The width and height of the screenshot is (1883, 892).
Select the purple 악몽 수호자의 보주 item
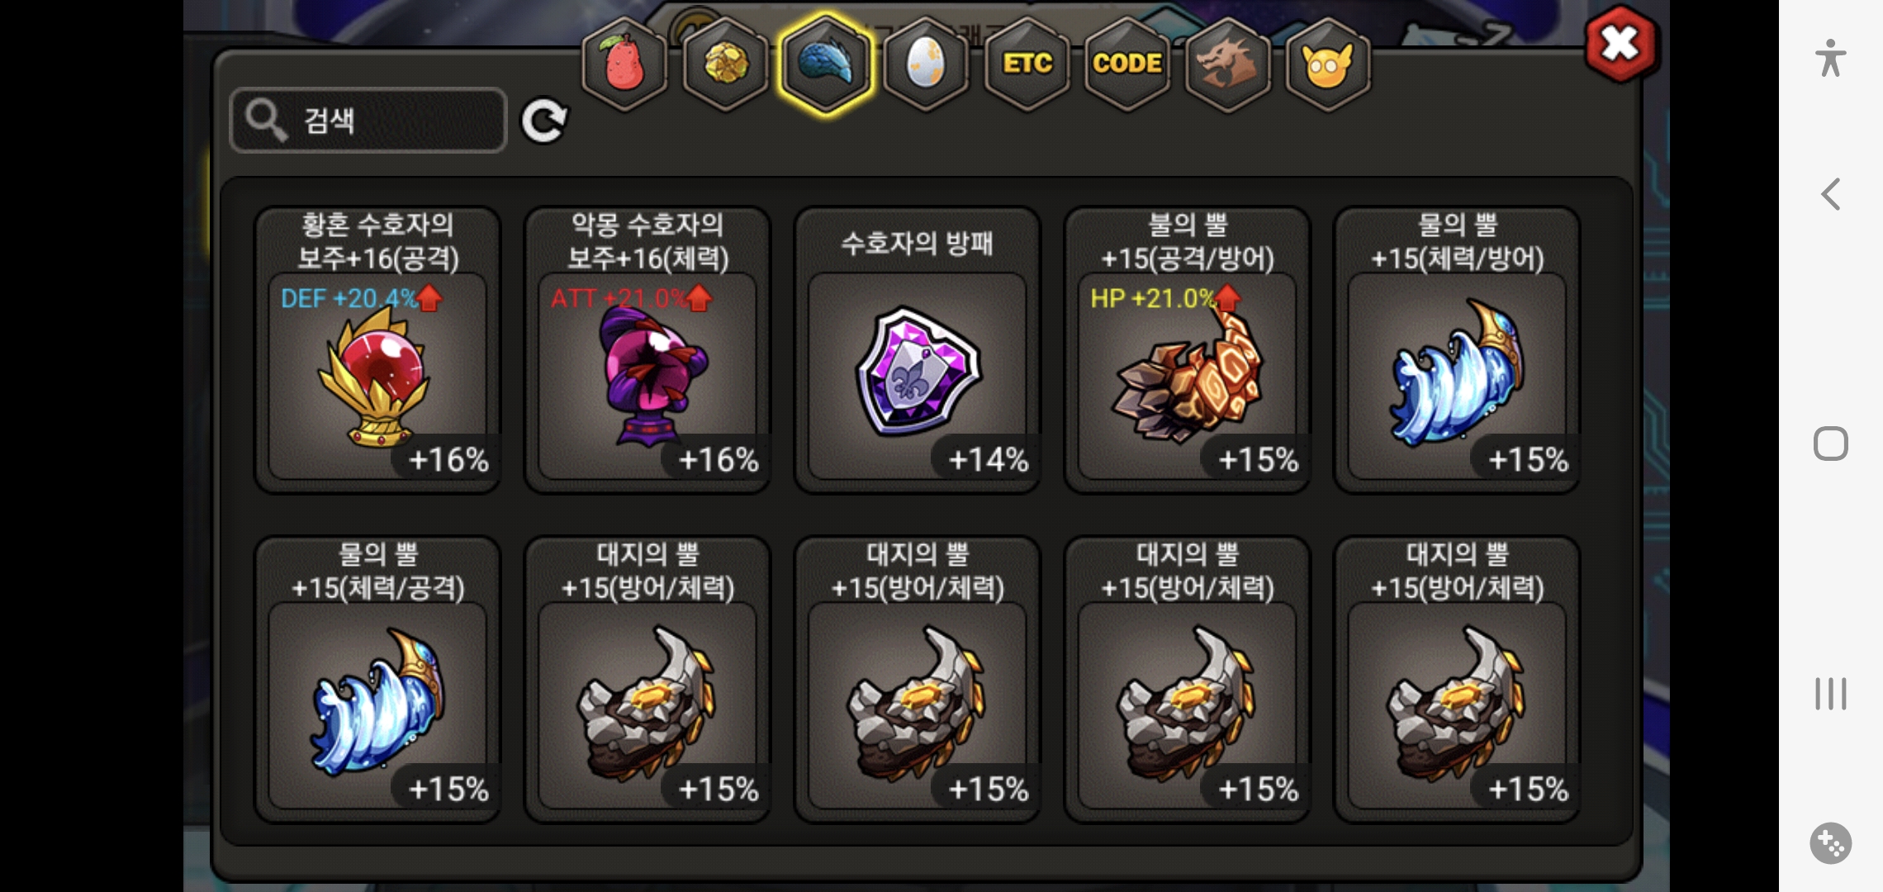tap(647, 350)
